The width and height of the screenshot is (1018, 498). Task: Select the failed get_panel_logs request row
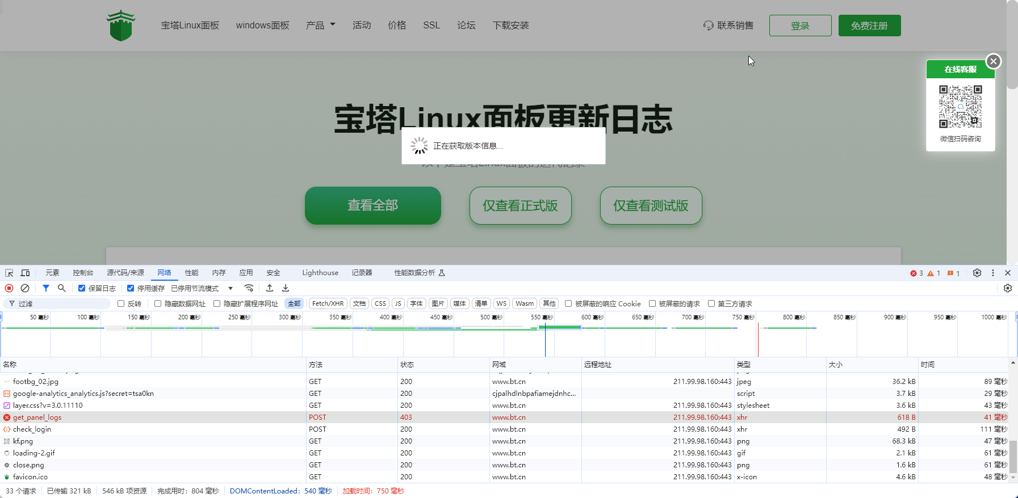(x=504, y=417)
